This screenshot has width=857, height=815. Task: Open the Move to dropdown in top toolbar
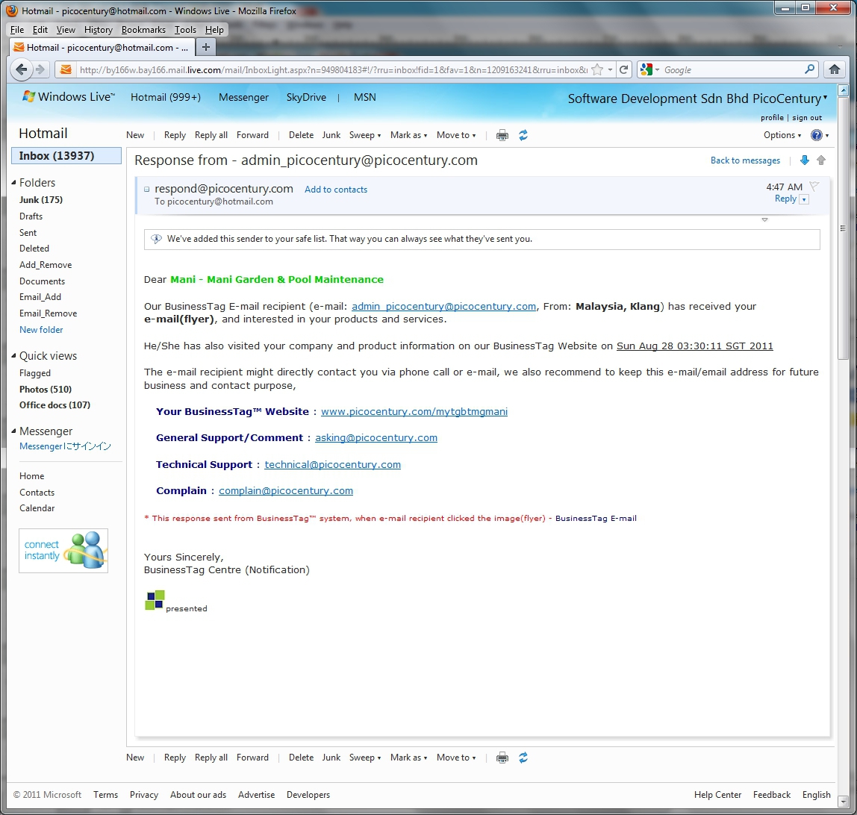click(456, 135)
